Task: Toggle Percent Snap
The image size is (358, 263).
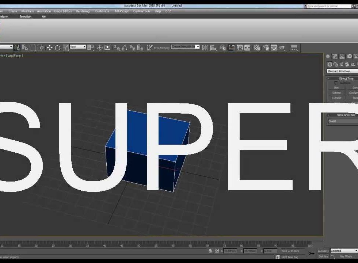Action: click(x=132, y=48)
